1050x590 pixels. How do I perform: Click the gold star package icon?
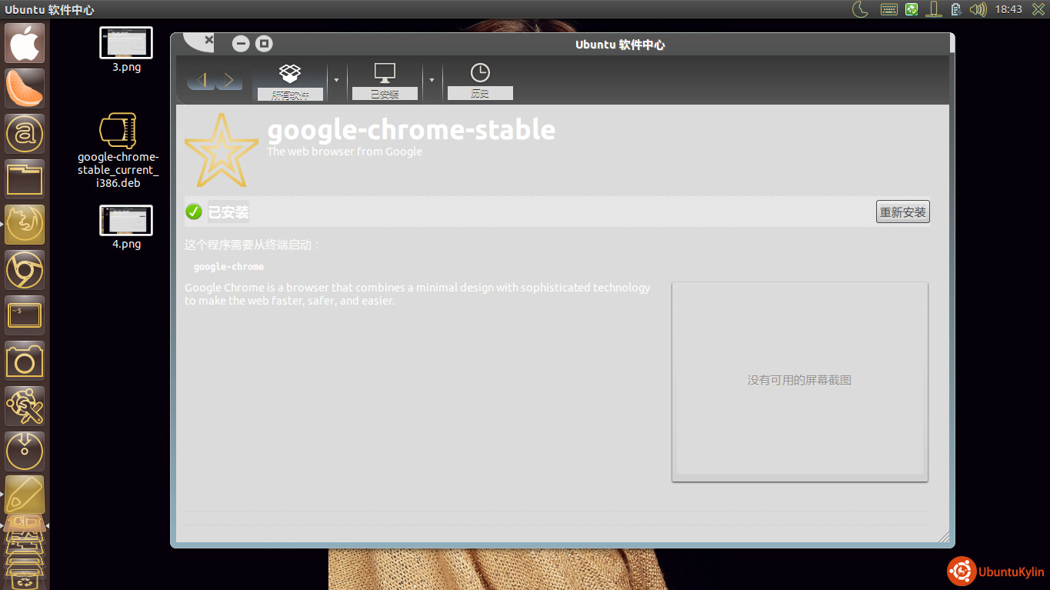pos(222,151)
